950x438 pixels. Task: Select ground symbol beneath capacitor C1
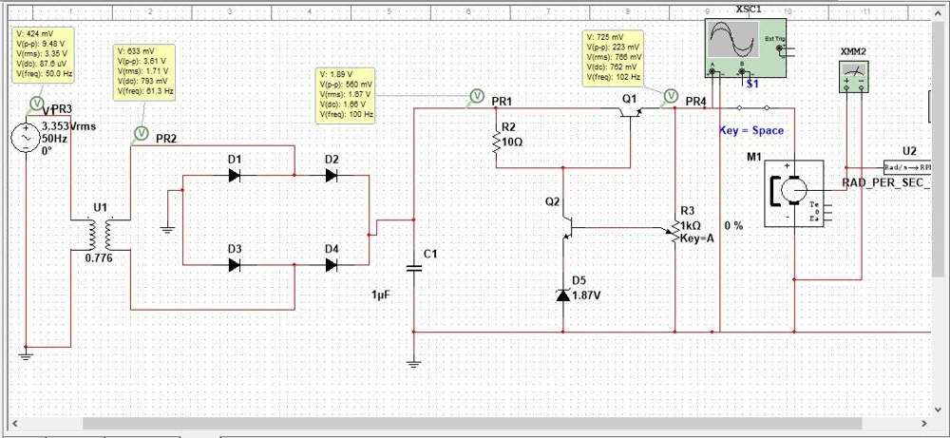point(414,364)
